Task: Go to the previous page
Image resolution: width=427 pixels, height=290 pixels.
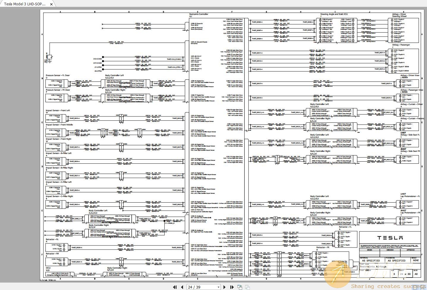Action: (x=182, y=287)
